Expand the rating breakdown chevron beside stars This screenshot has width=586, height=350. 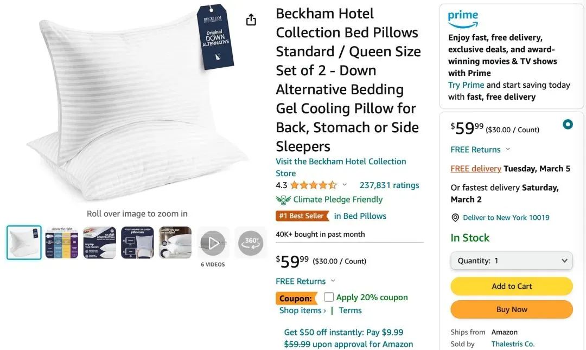click(345, 185)
